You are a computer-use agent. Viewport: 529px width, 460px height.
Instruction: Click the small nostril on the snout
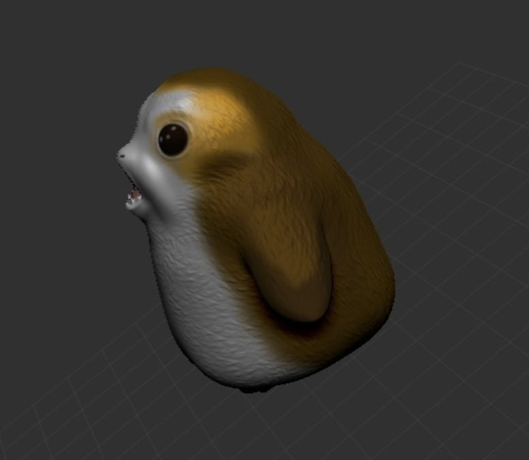pos(121,156)
